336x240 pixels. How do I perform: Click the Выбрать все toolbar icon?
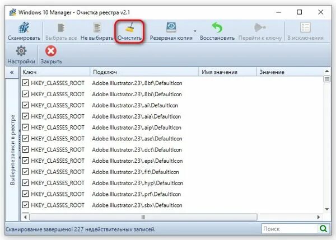(61, 28)
